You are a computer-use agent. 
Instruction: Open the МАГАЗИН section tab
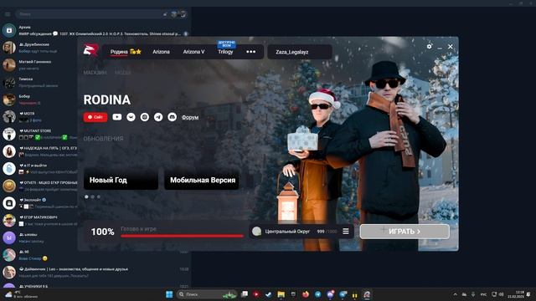coord(95,73)
